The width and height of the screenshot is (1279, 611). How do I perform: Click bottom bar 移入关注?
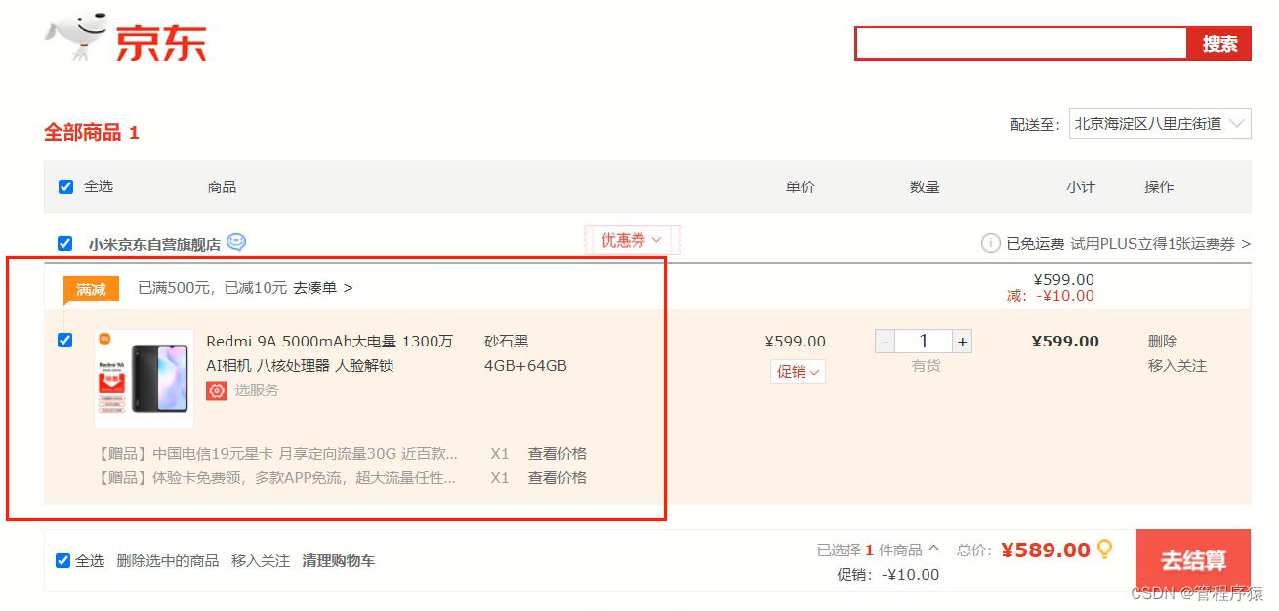coord(261,560)
